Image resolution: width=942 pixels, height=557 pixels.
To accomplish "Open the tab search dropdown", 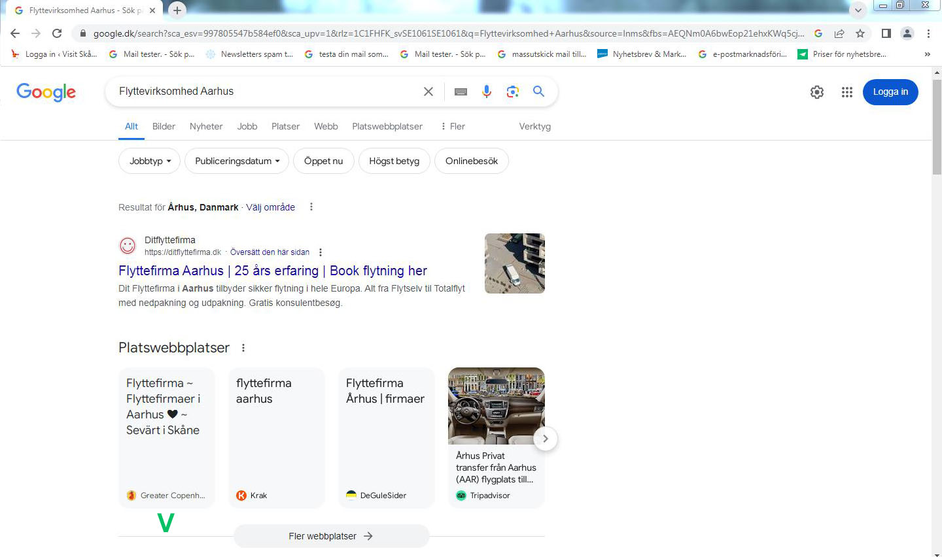I will click(x=858, y=10).
